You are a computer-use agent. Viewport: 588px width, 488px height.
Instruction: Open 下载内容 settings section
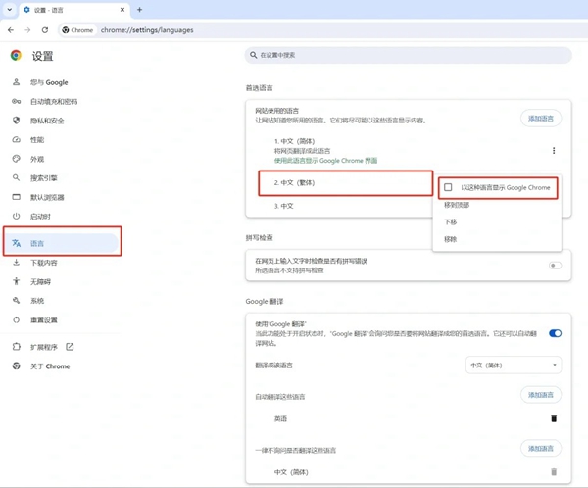pos(44,263)
